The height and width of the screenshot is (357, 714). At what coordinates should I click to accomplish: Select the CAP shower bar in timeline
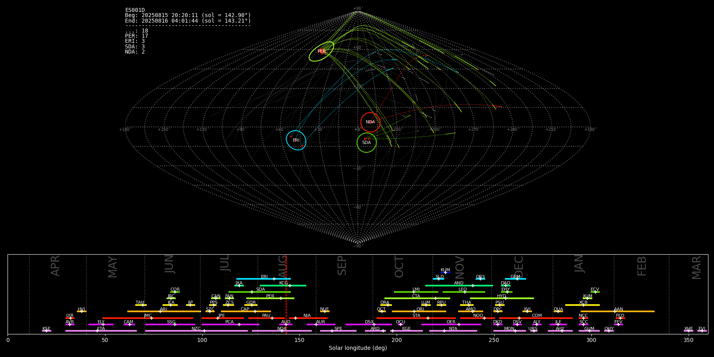[x=246, y=311]
